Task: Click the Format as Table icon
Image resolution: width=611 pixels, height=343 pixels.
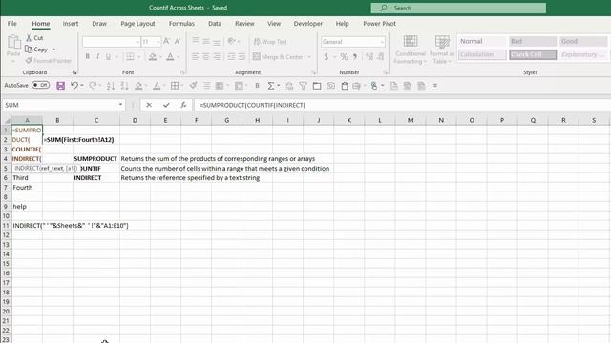Action: click(442, 41)
